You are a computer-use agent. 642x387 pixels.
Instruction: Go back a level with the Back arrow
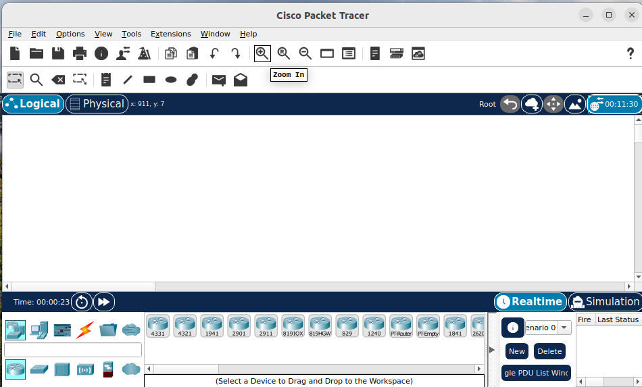coord(510,104)
